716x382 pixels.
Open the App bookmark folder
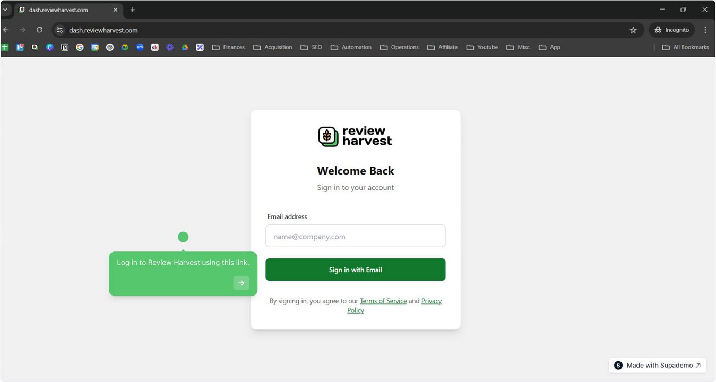(549, 47)
